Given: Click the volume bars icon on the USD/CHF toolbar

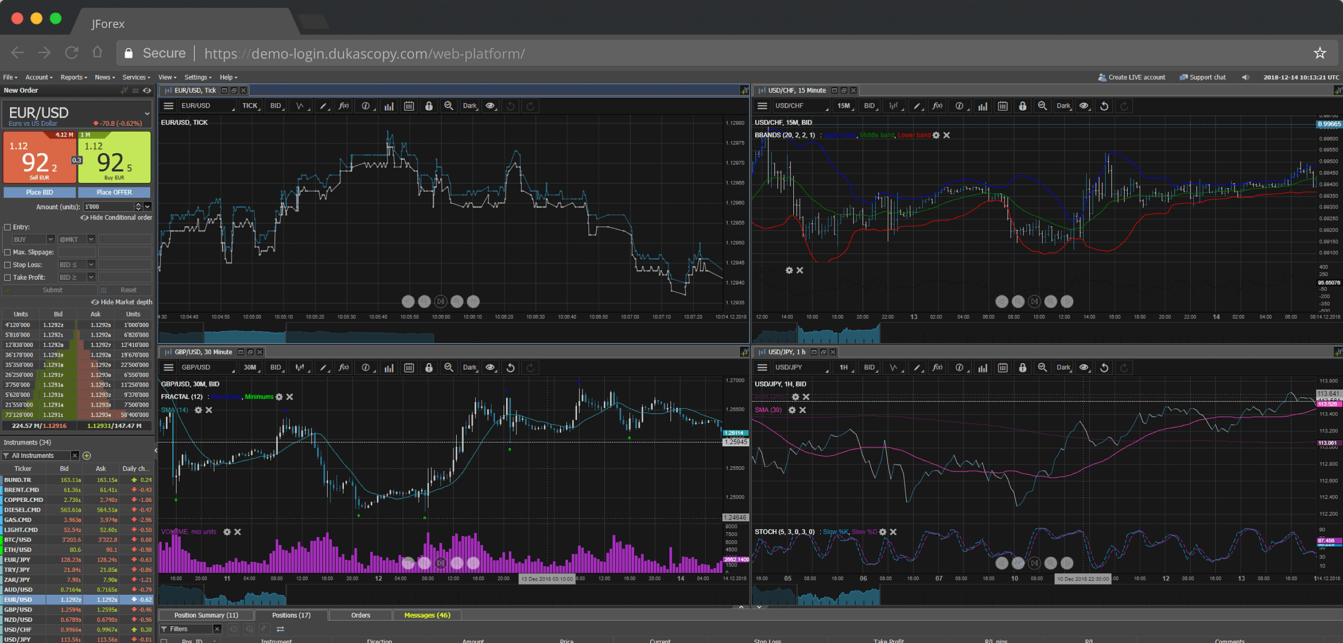Looking at the screenshot, I should [983, 106].
